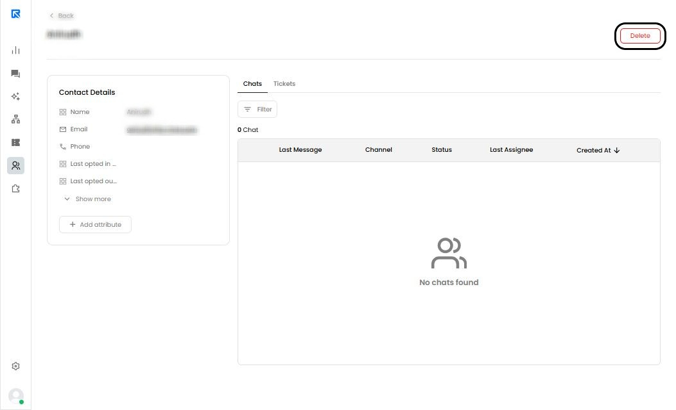Go Back to previous page
The width and height of the screenshot is (676, 410).
62,15
